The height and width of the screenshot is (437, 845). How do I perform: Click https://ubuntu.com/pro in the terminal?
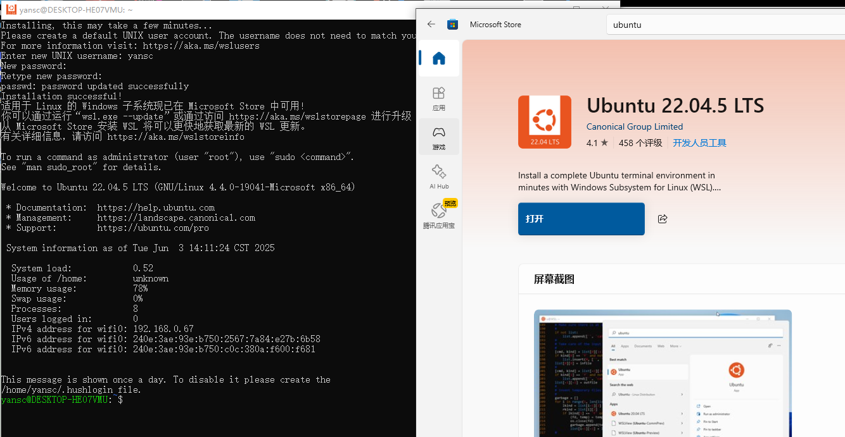click(x=153, y=228)
